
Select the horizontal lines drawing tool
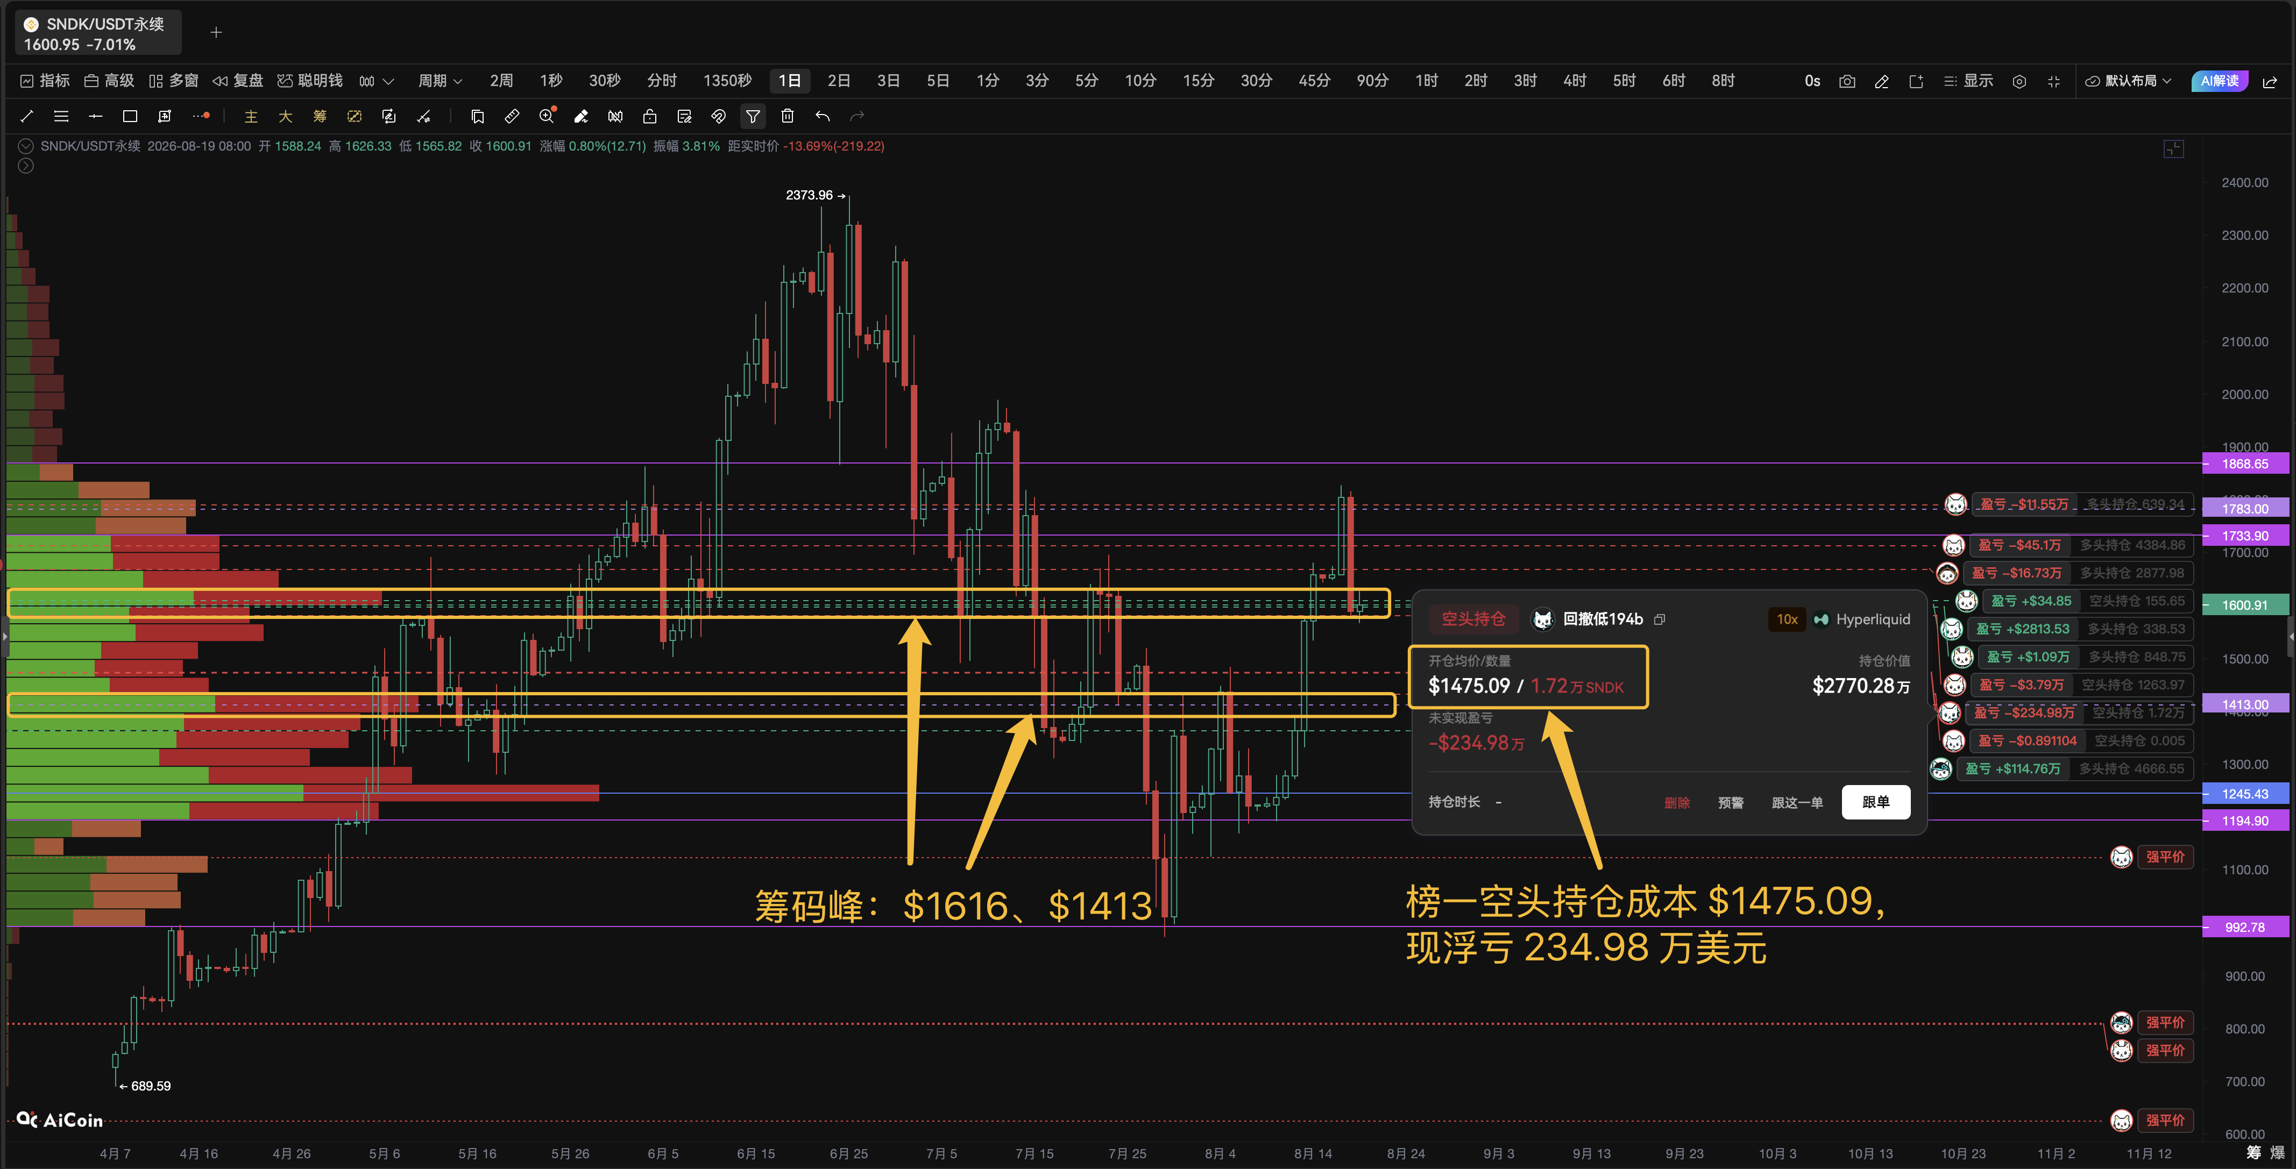coord(61,116)
